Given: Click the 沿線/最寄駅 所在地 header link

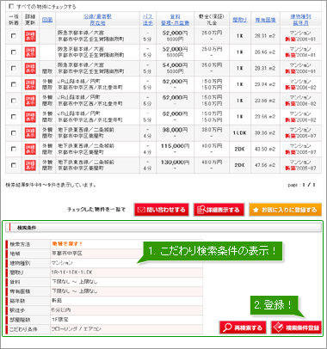Looking at the screenshot, I should [97, 20].
